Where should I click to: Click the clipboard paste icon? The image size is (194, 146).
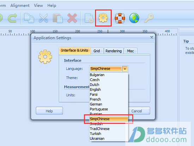(58, 18)
